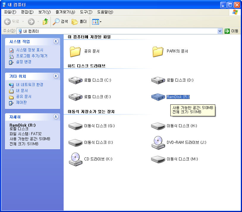Open the address bar dropdown arrow
This screenshot has width=242, height=212.
click(220, 31)
